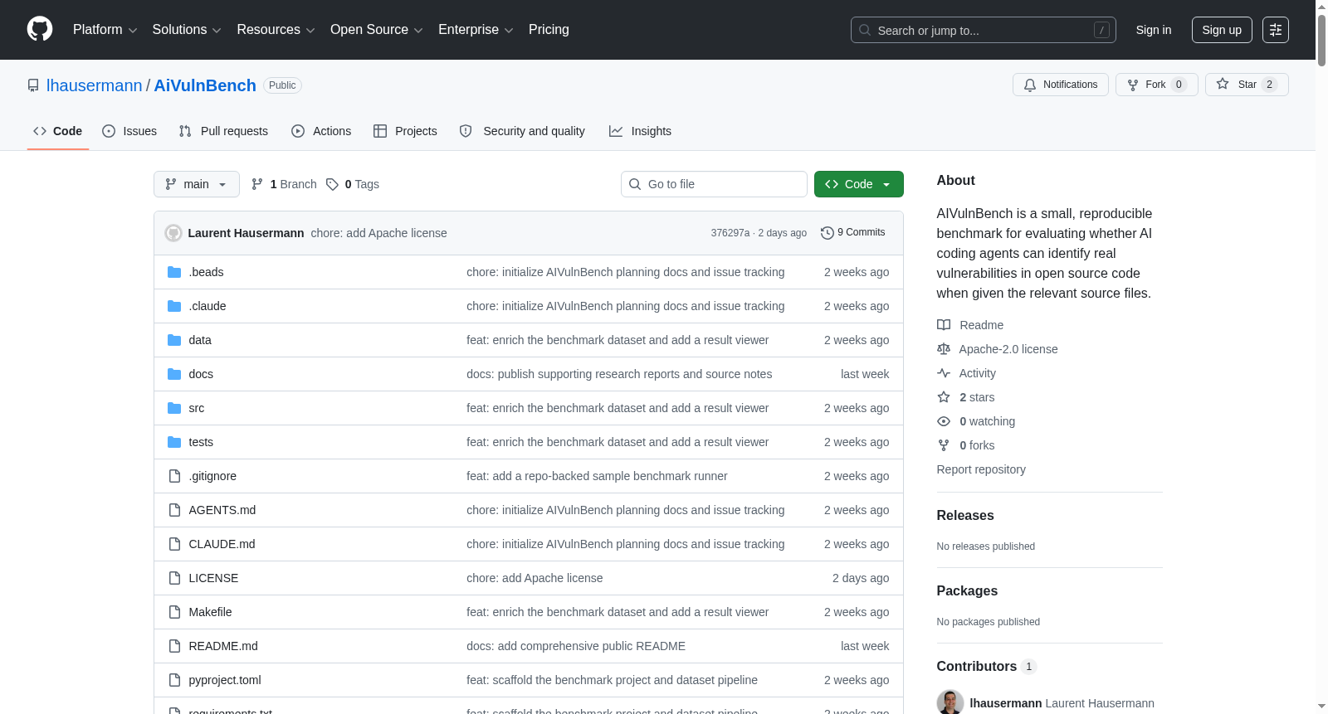
Task: Open the CLAUDE.md file
Action: coord(222,544)
